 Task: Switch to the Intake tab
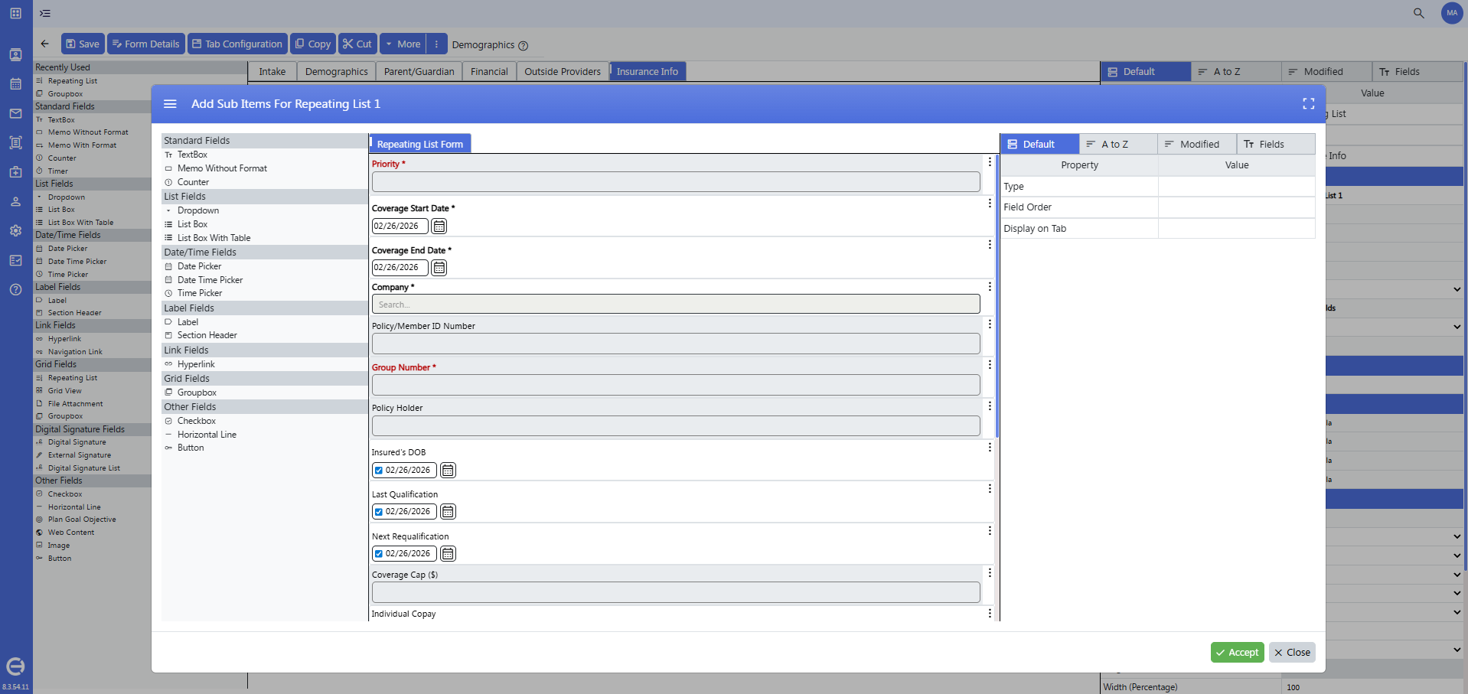click(272, 71)
